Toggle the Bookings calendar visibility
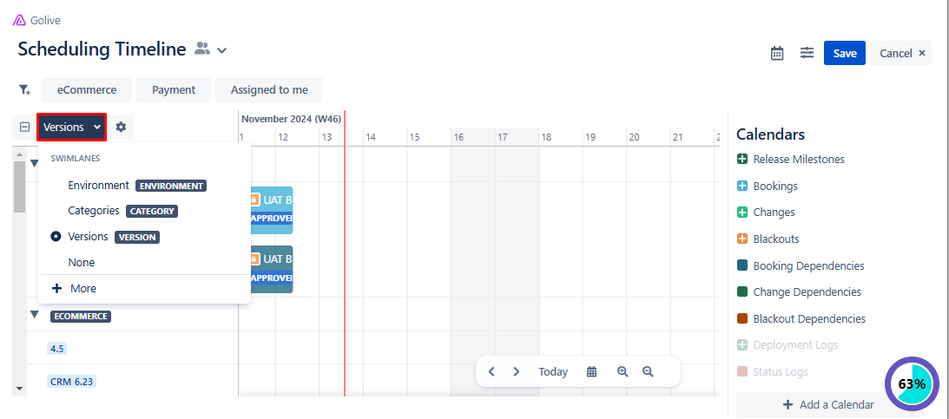 click(742, 187)
